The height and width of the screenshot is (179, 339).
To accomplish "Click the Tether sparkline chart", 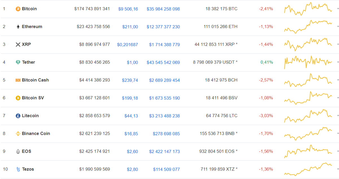I will pyautogui.click(x=308, y=62).
